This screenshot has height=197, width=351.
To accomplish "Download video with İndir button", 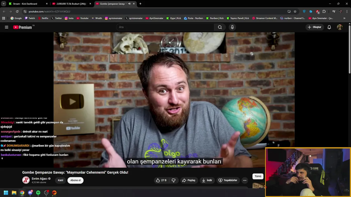I will click(207, 180).
